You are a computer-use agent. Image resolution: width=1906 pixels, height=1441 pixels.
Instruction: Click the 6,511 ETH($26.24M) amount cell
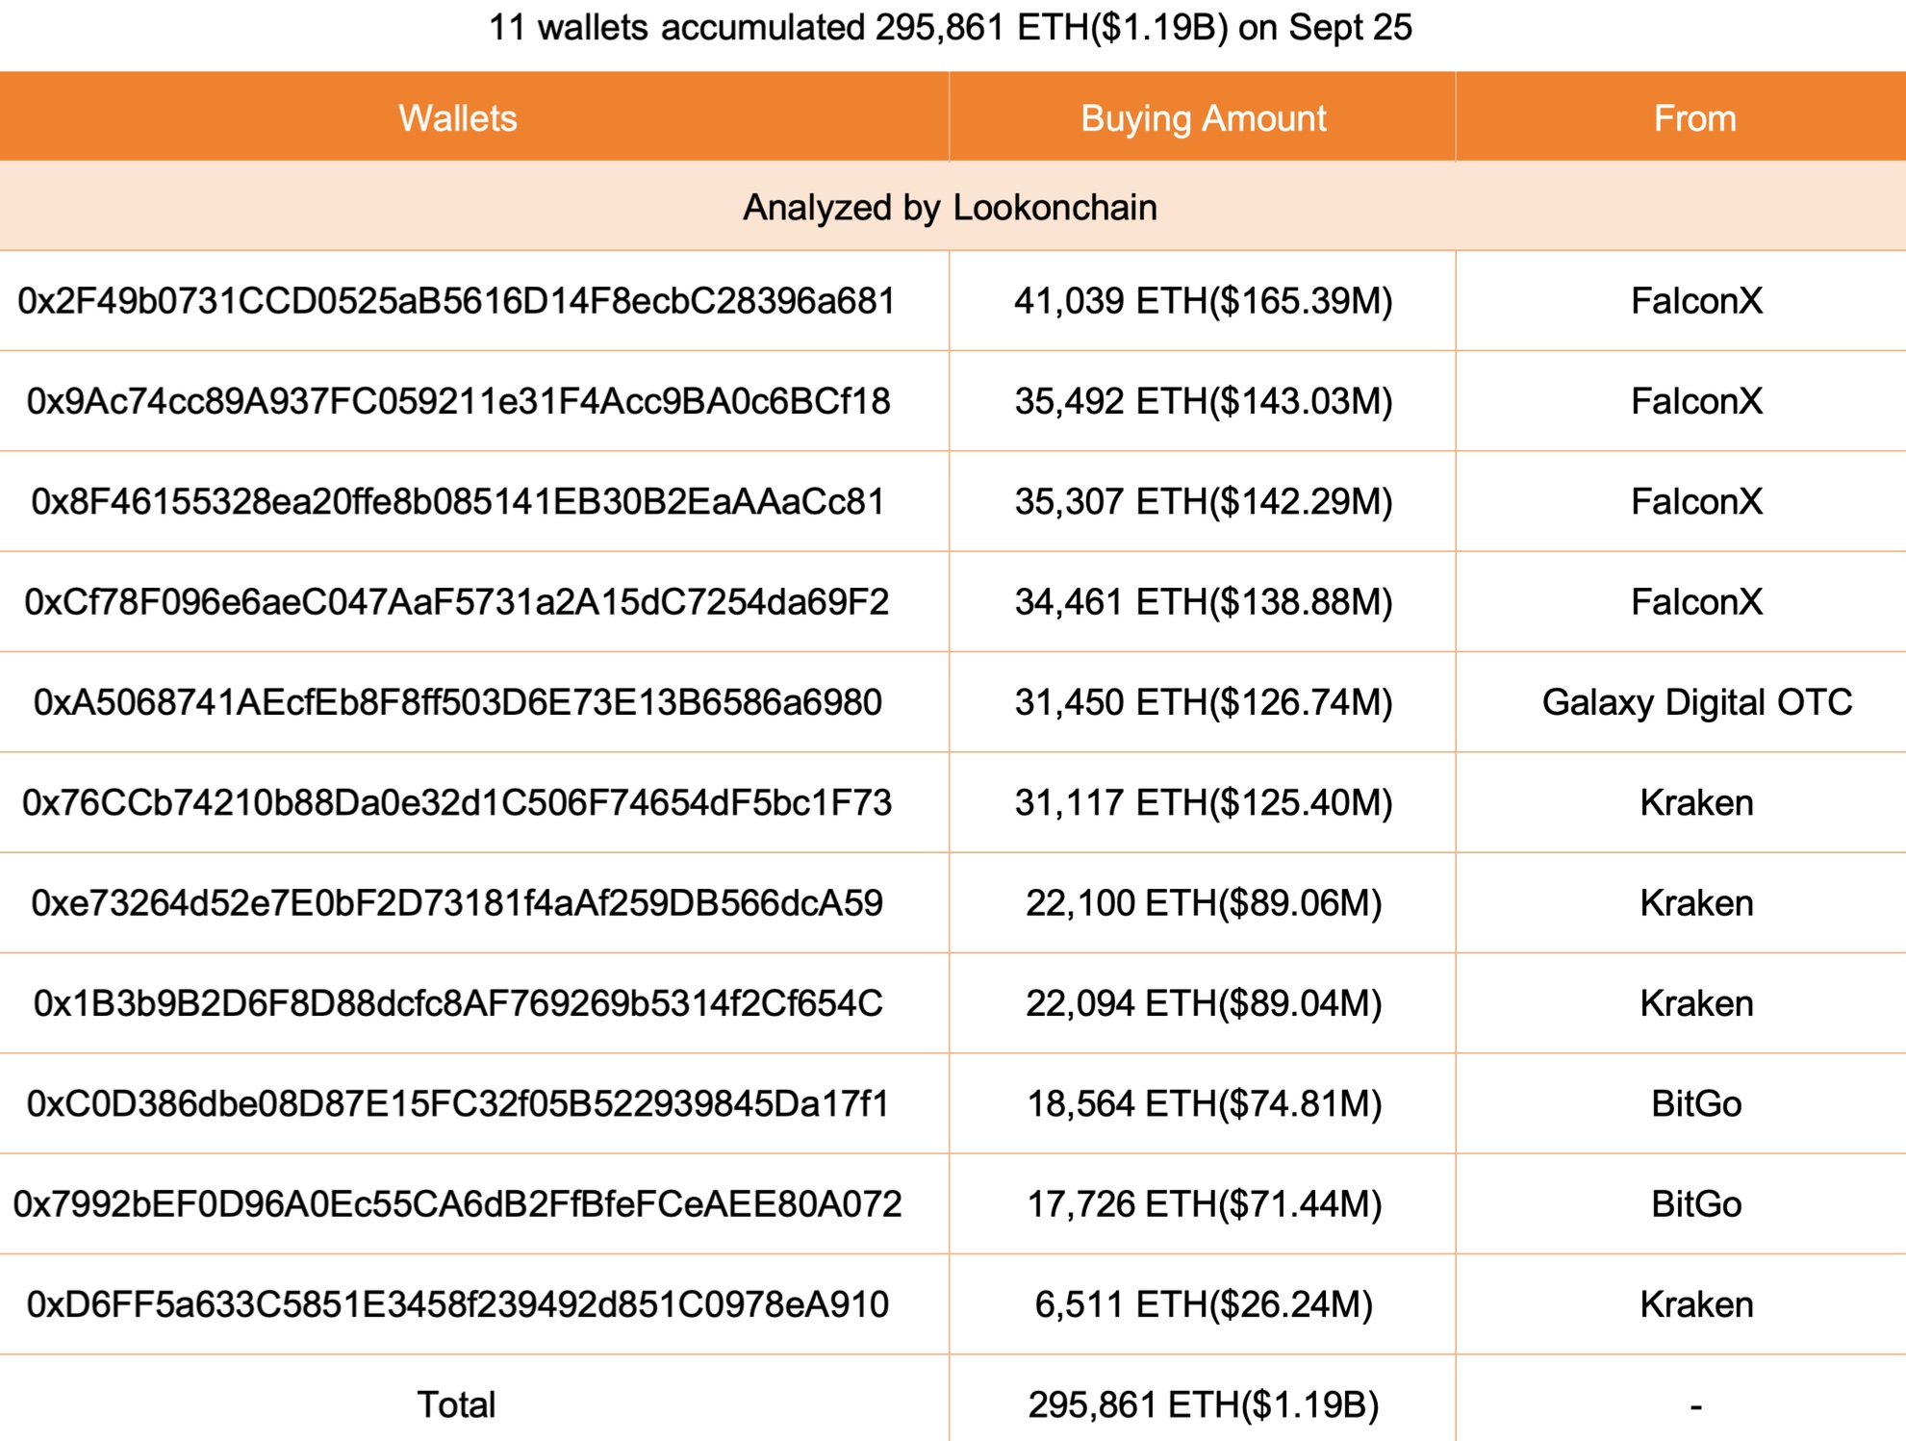1203,1305
